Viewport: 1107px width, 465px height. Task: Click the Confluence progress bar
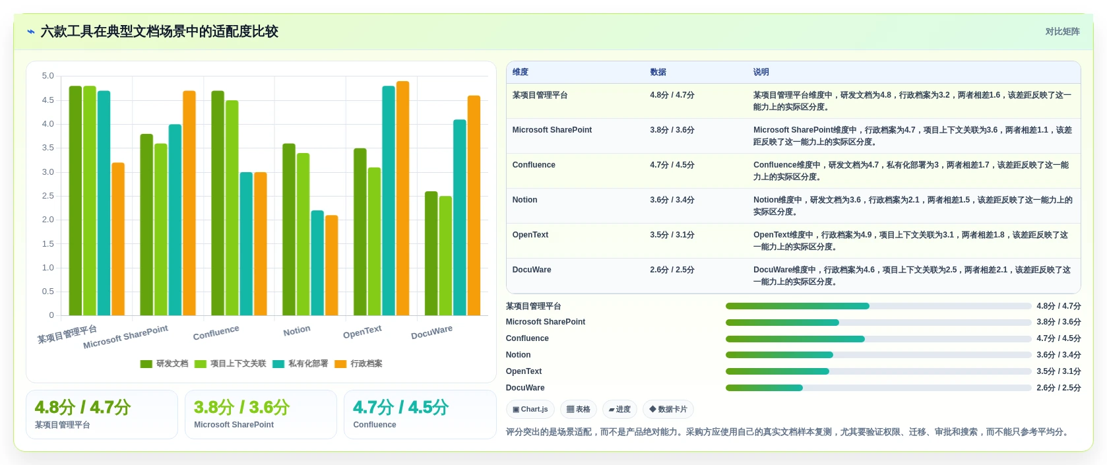(878, 339)
